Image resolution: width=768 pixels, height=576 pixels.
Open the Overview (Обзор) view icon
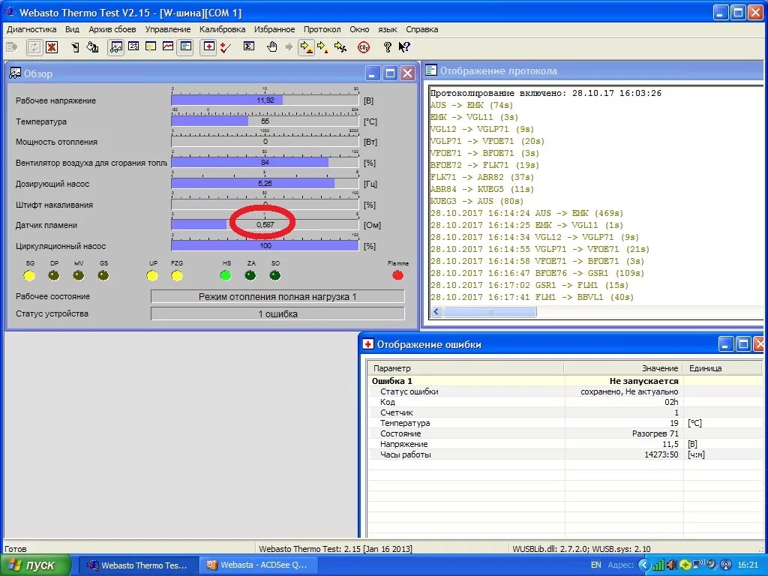pyautogui.click(x=115, y=47)
